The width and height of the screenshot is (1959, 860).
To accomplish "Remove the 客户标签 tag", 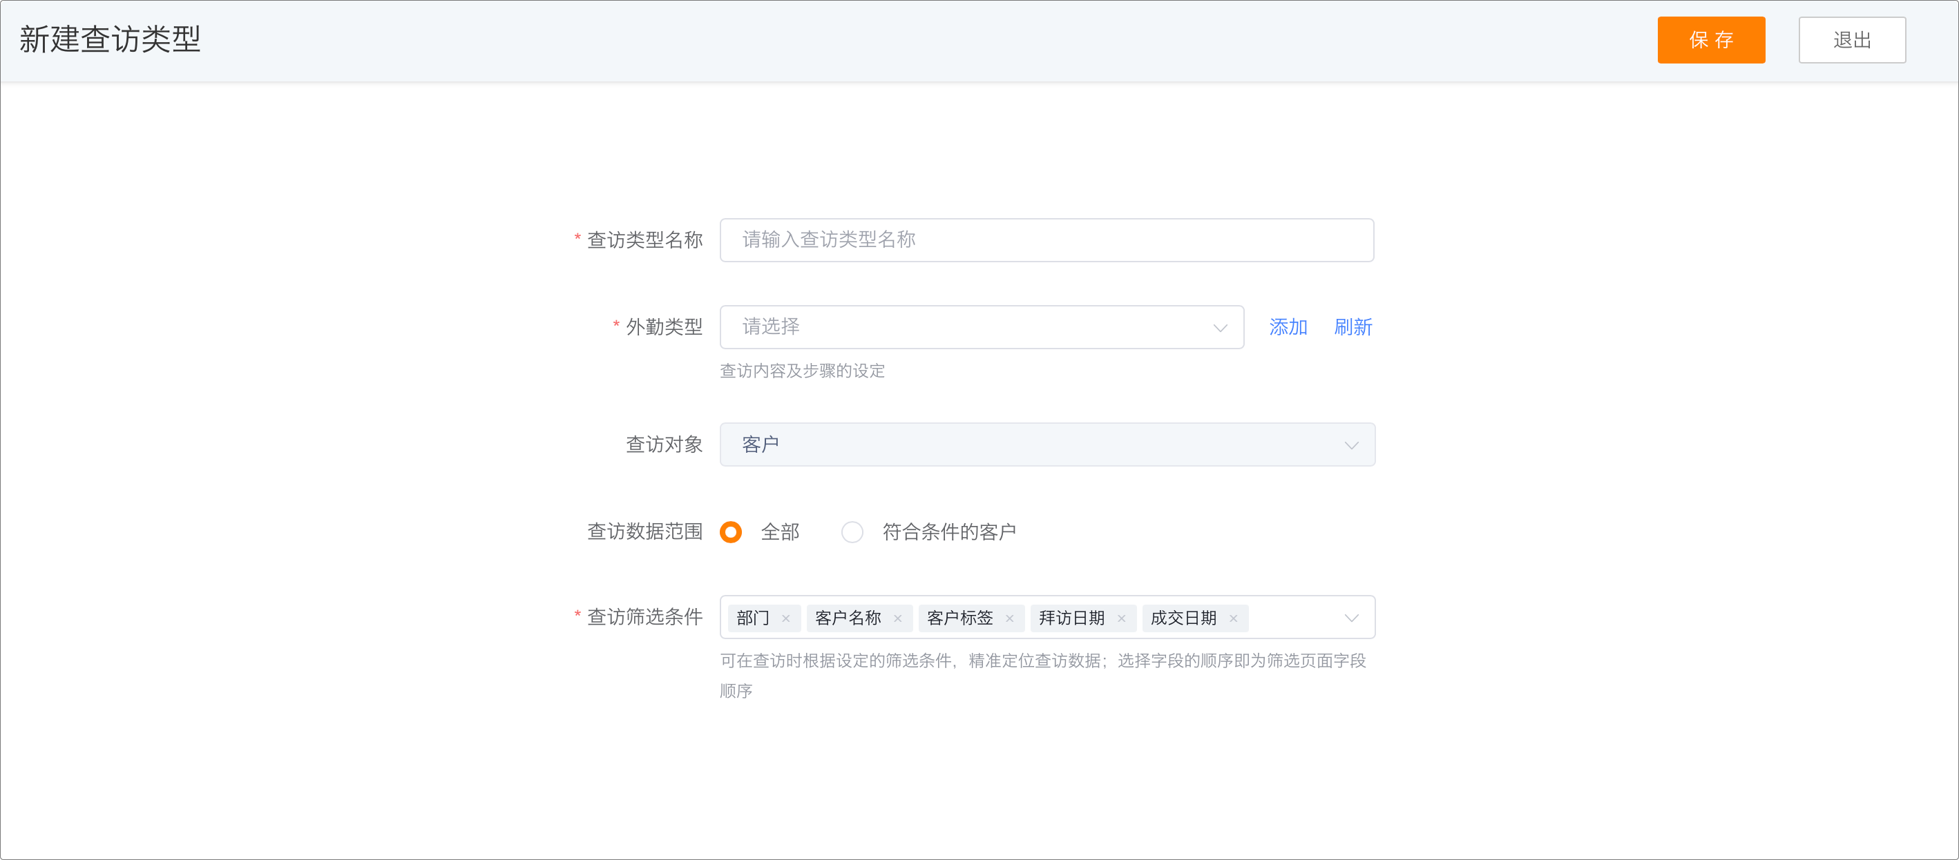I will tap(1009, 618).
